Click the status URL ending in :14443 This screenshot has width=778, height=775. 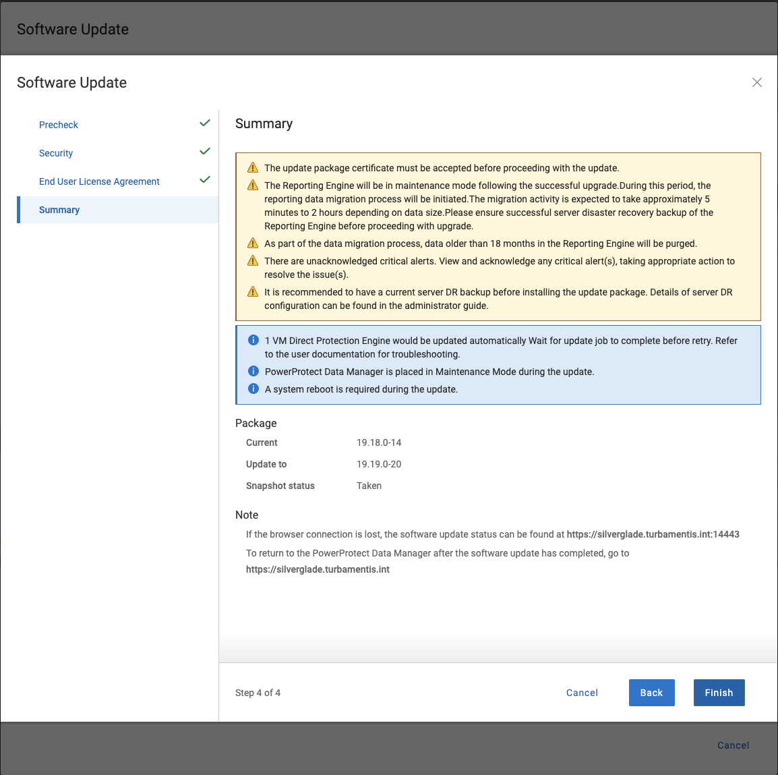(653, 534)
